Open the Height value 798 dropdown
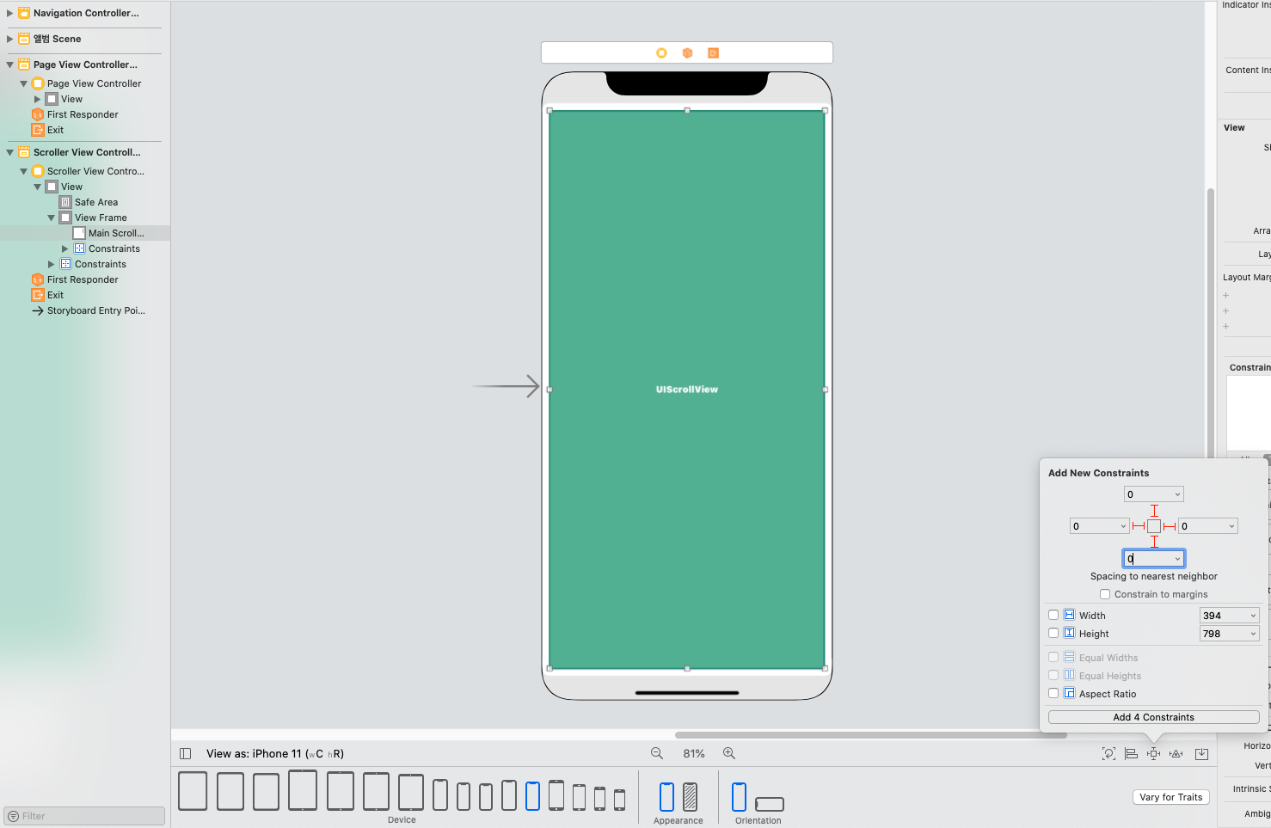 point(1253,634)
